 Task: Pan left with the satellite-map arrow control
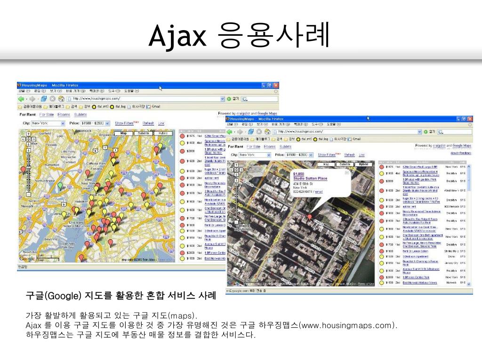click(x=232, y=169)
